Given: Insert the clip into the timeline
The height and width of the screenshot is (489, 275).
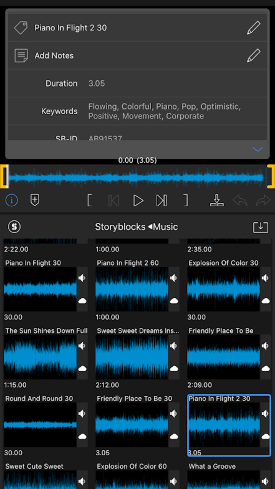Looking at the screenshot, I should (x=217, y=200).
